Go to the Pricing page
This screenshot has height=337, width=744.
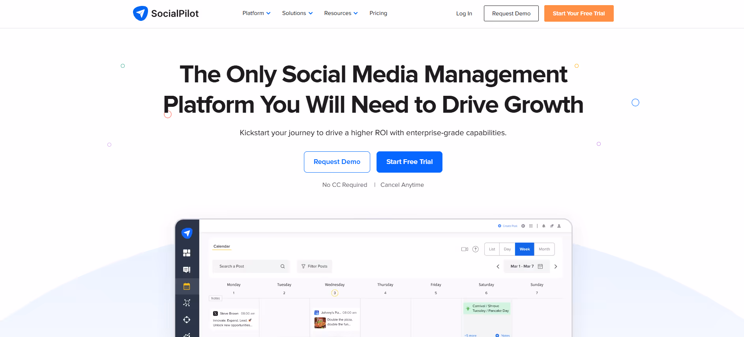point(378,13)
